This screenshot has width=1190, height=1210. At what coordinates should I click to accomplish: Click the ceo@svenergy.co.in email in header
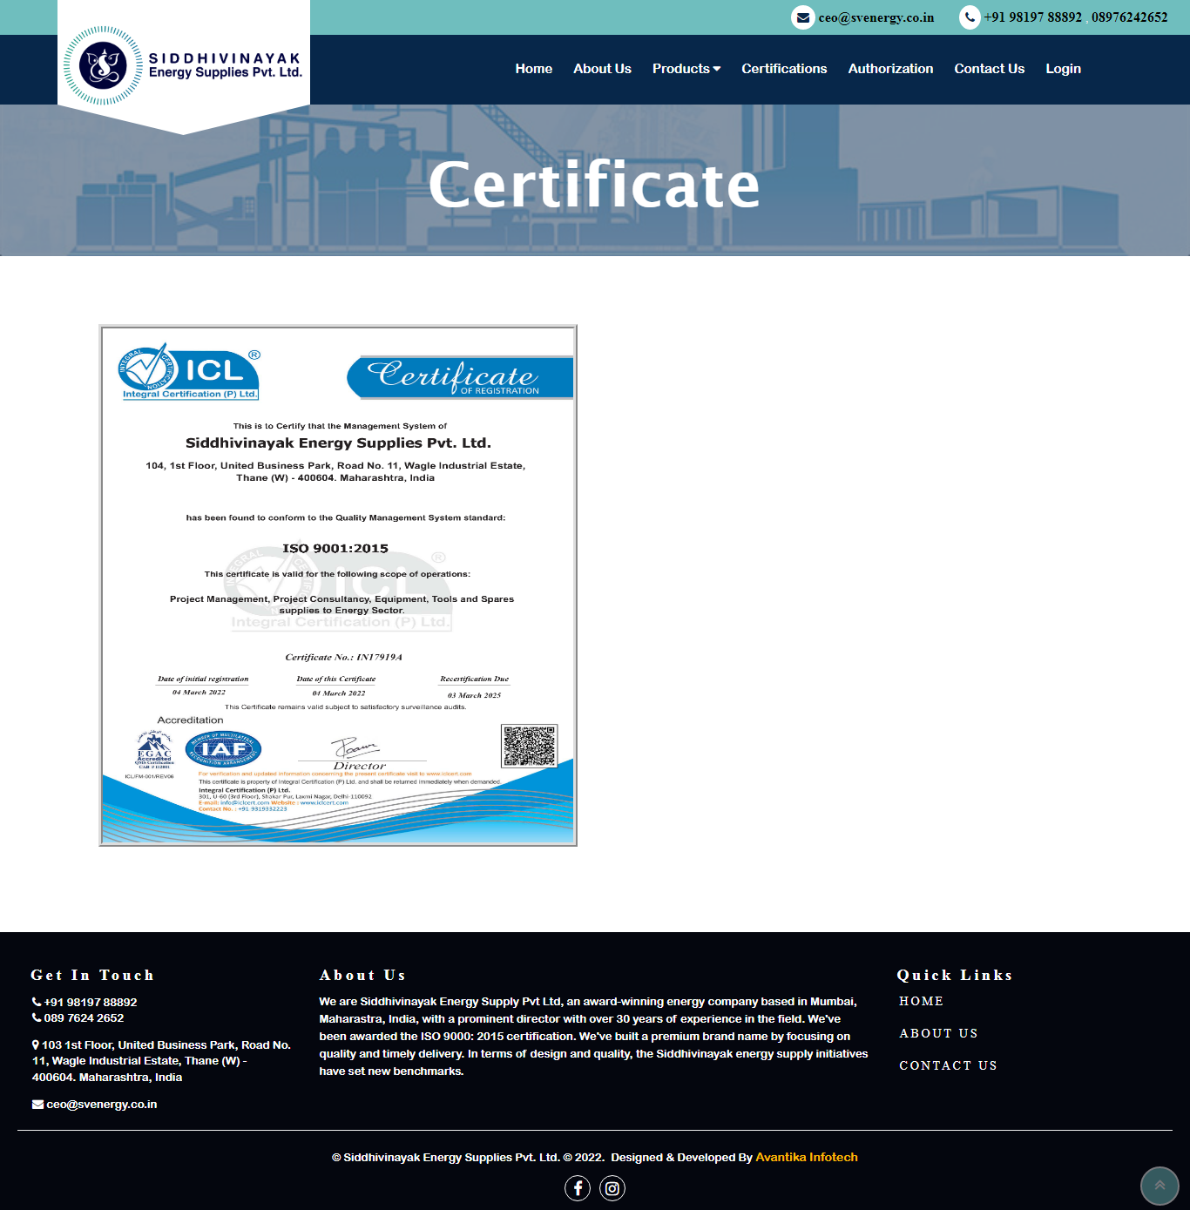[876, 17]
